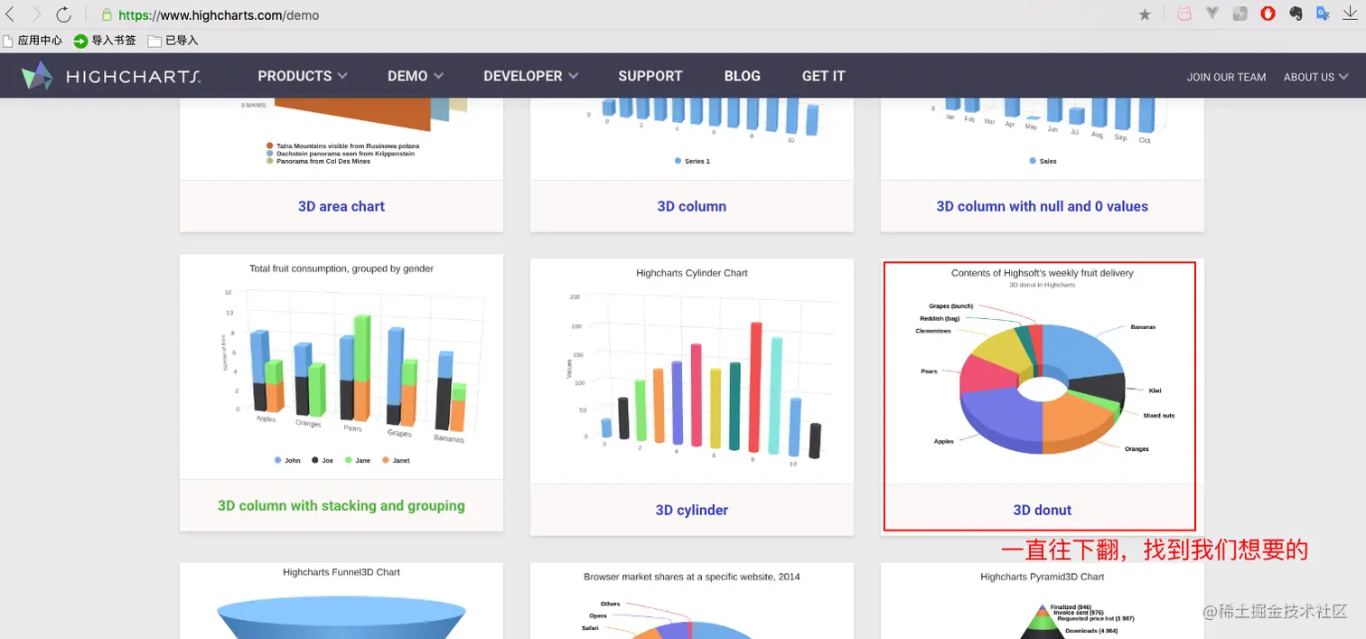Screen dimensions: 1366x639
Task: Open the red stop-hand adblock extension
Action: coord(1268,14)
